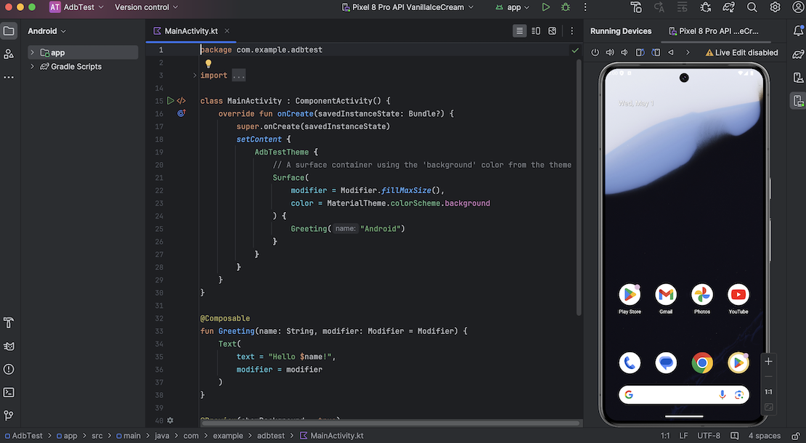Open the Build hammer tool window

tap(9, 322)
